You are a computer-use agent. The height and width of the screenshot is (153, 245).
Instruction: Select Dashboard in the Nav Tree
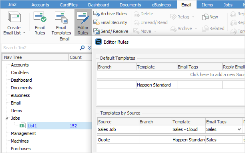[x=21, y=81]
